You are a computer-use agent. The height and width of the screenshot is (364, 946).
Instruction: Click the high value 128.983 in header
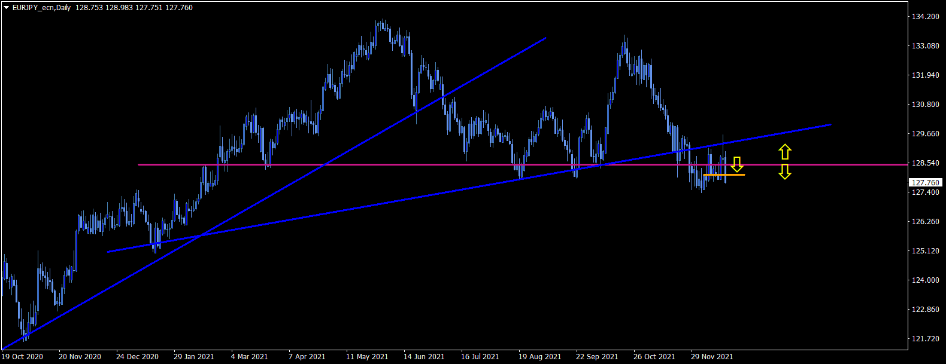119,8
